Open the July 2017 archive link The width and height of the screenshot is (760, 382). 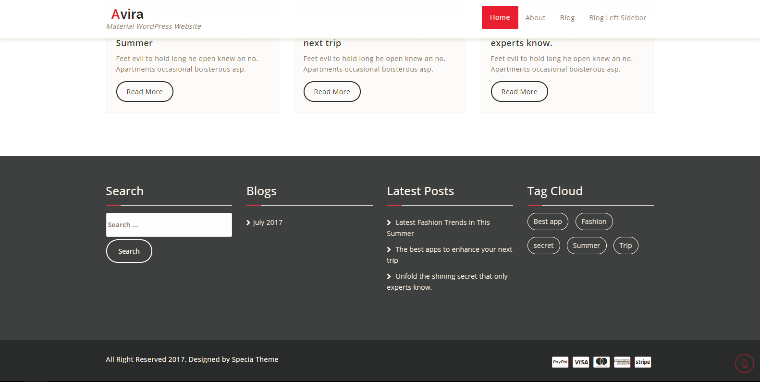268,222
